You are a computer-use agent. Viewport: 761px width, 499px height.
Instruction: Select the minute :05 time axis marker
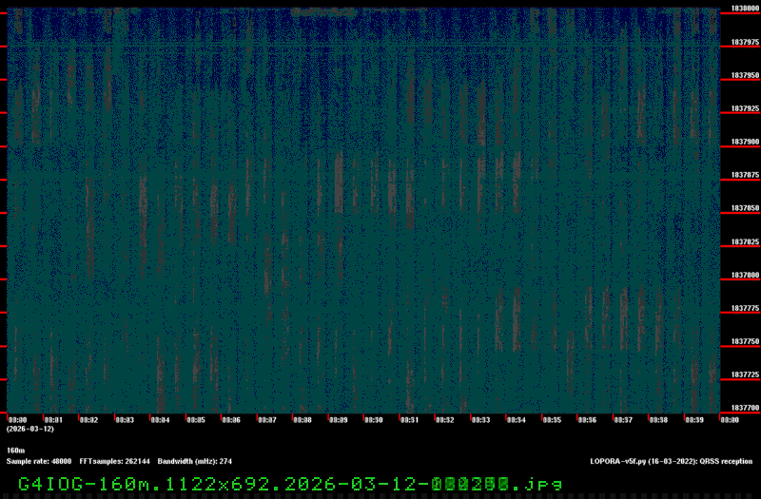(196, 419)
